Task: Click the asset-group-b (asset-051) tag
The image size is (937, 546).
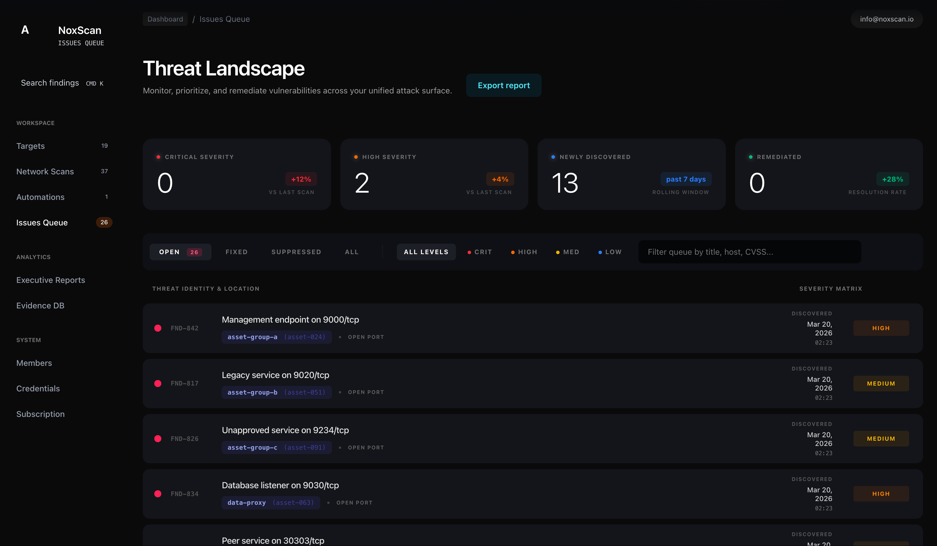Action: coord(276,392)
